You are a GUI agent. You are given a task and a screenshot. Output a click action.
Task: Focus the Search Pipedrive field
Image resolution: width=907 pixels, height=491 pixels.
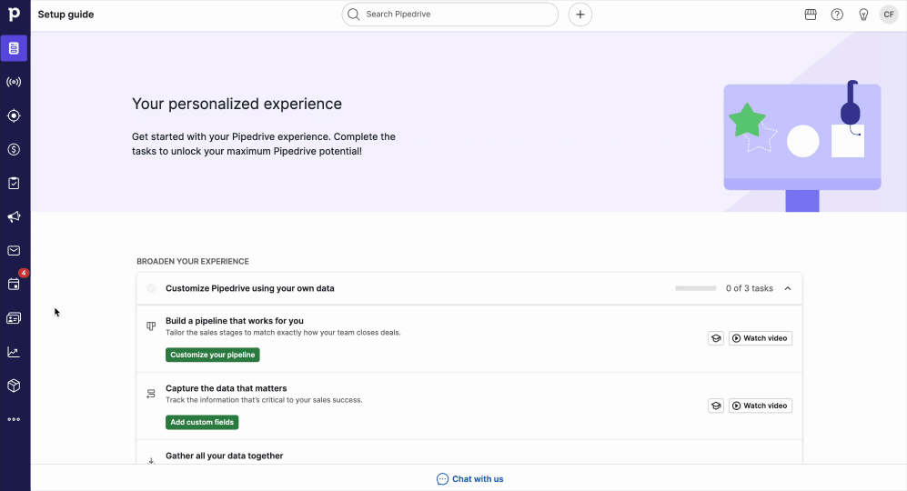(x=450, y=15)
